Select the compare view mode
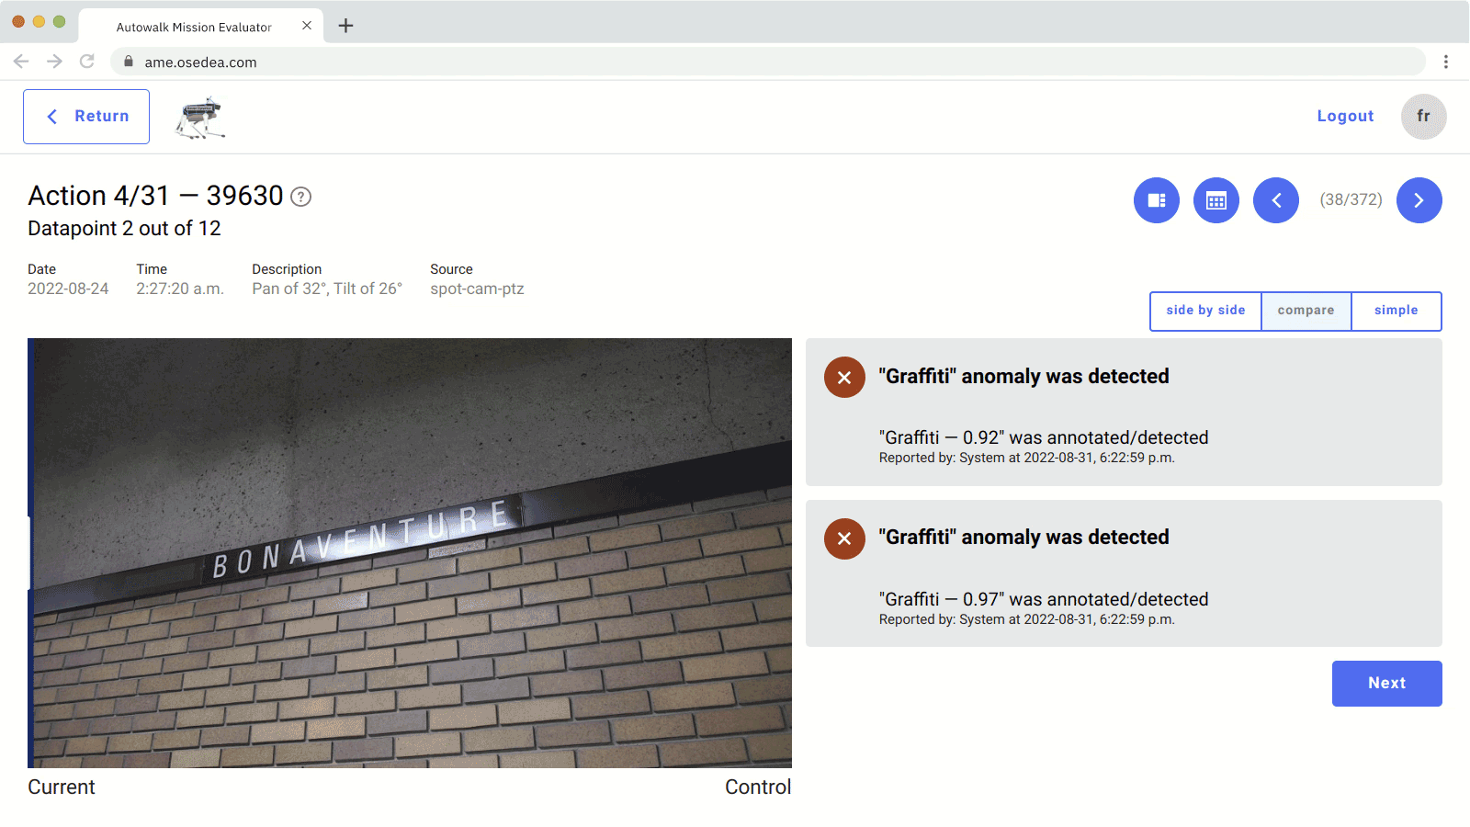This screenshot has width=1470, height=827. pos(1306,311)
